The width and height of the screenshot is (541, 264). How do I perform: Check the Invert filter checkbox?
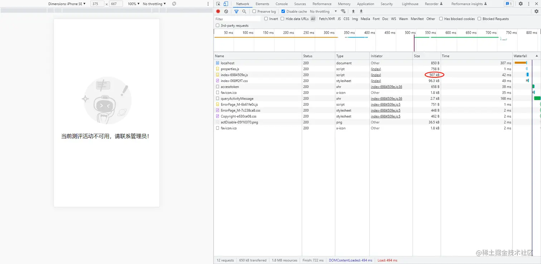266,19
